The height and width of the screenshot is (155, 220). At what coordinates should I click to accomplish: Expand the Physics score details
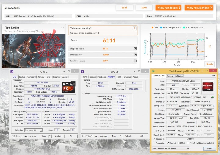pos(135,55)
